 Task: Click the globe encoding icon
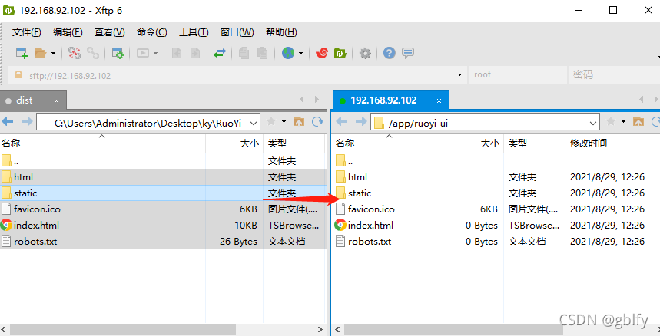pyautogui.click(x=288, y=53)
